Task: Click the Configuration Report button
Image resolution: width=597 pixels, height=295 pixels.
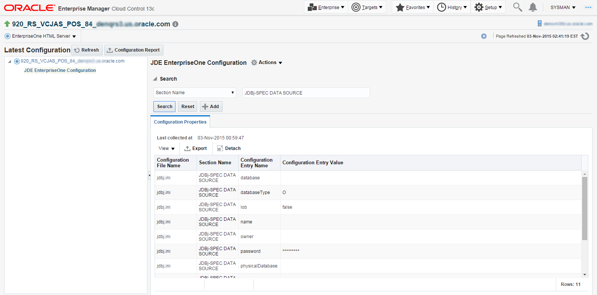Action: 134,50
